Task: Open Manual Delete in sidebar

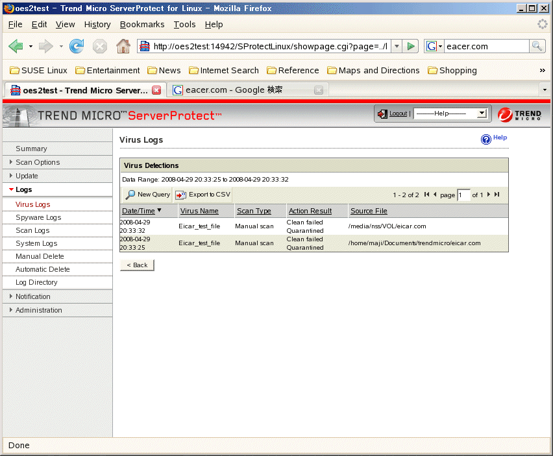Action: pyautogui.click(x=40, y=256)
